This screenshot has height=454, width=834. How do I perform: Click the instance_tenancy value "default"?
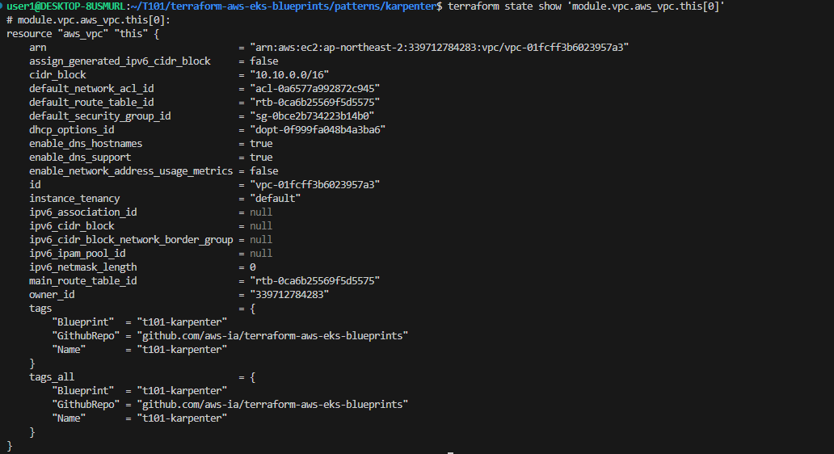pyautogui.click(x=275, y=198)
